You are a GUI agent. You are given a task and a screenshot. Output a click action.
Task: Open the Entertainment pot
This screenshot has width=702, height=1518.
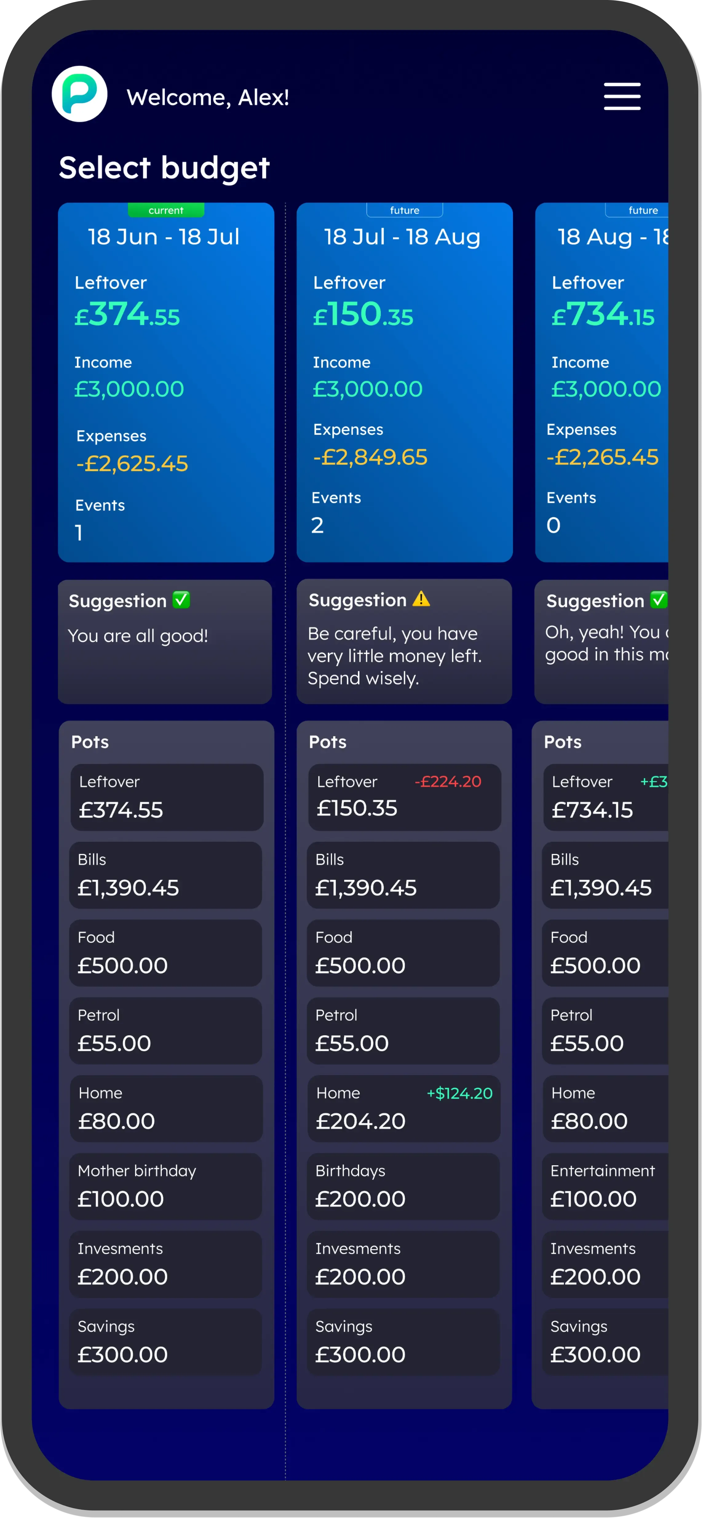[x=605, y=1186]
